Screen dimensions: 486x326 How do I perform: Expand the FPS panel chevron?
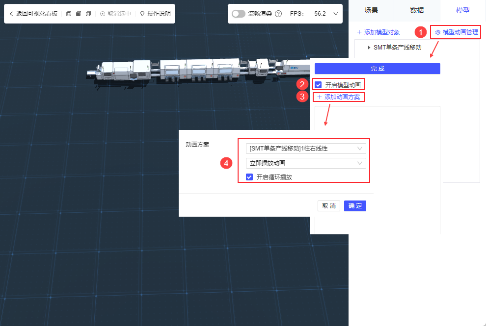[336, 14]
